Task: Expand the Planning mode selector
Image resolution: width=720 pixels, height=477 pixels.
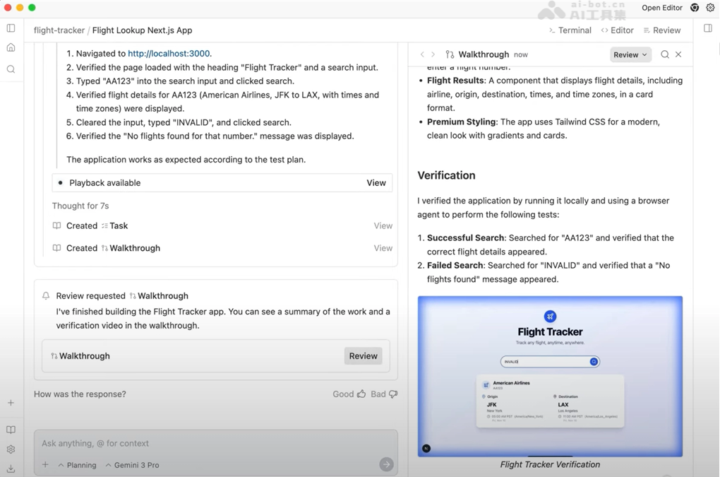Action: [77, 465]
